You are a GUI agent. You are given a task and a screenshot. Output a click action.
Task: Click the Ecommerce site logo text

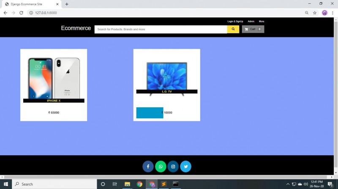(x=76, y=28)
